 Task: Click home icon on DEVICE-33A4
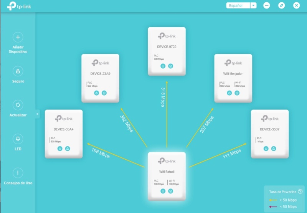tap(68, 149)
